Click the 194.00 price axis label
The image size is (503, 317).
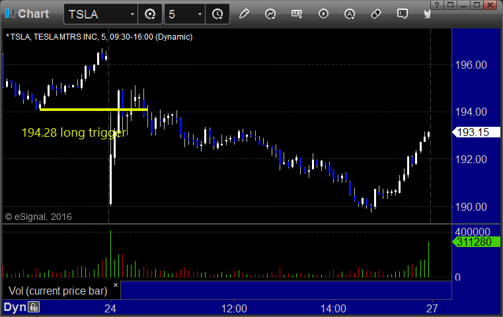[x=471, y=112]
